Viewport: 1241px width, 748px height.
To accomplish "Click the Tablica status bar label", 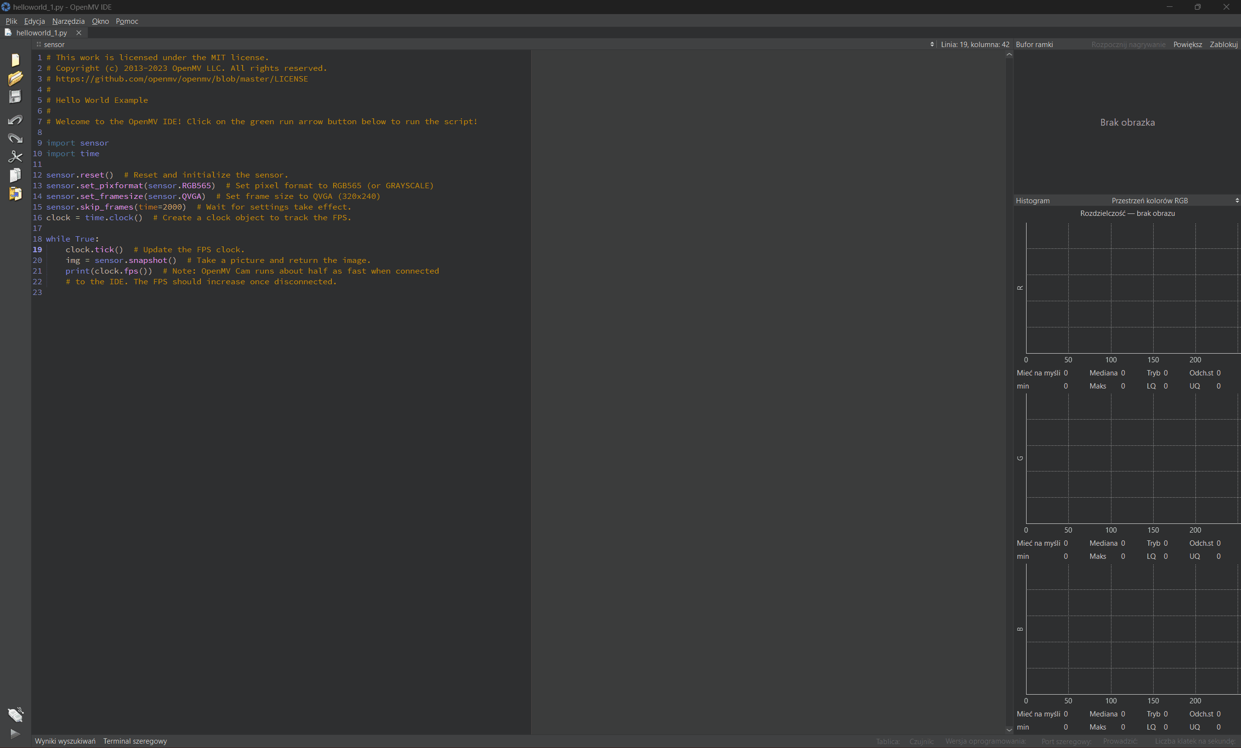I will point(887,742).
